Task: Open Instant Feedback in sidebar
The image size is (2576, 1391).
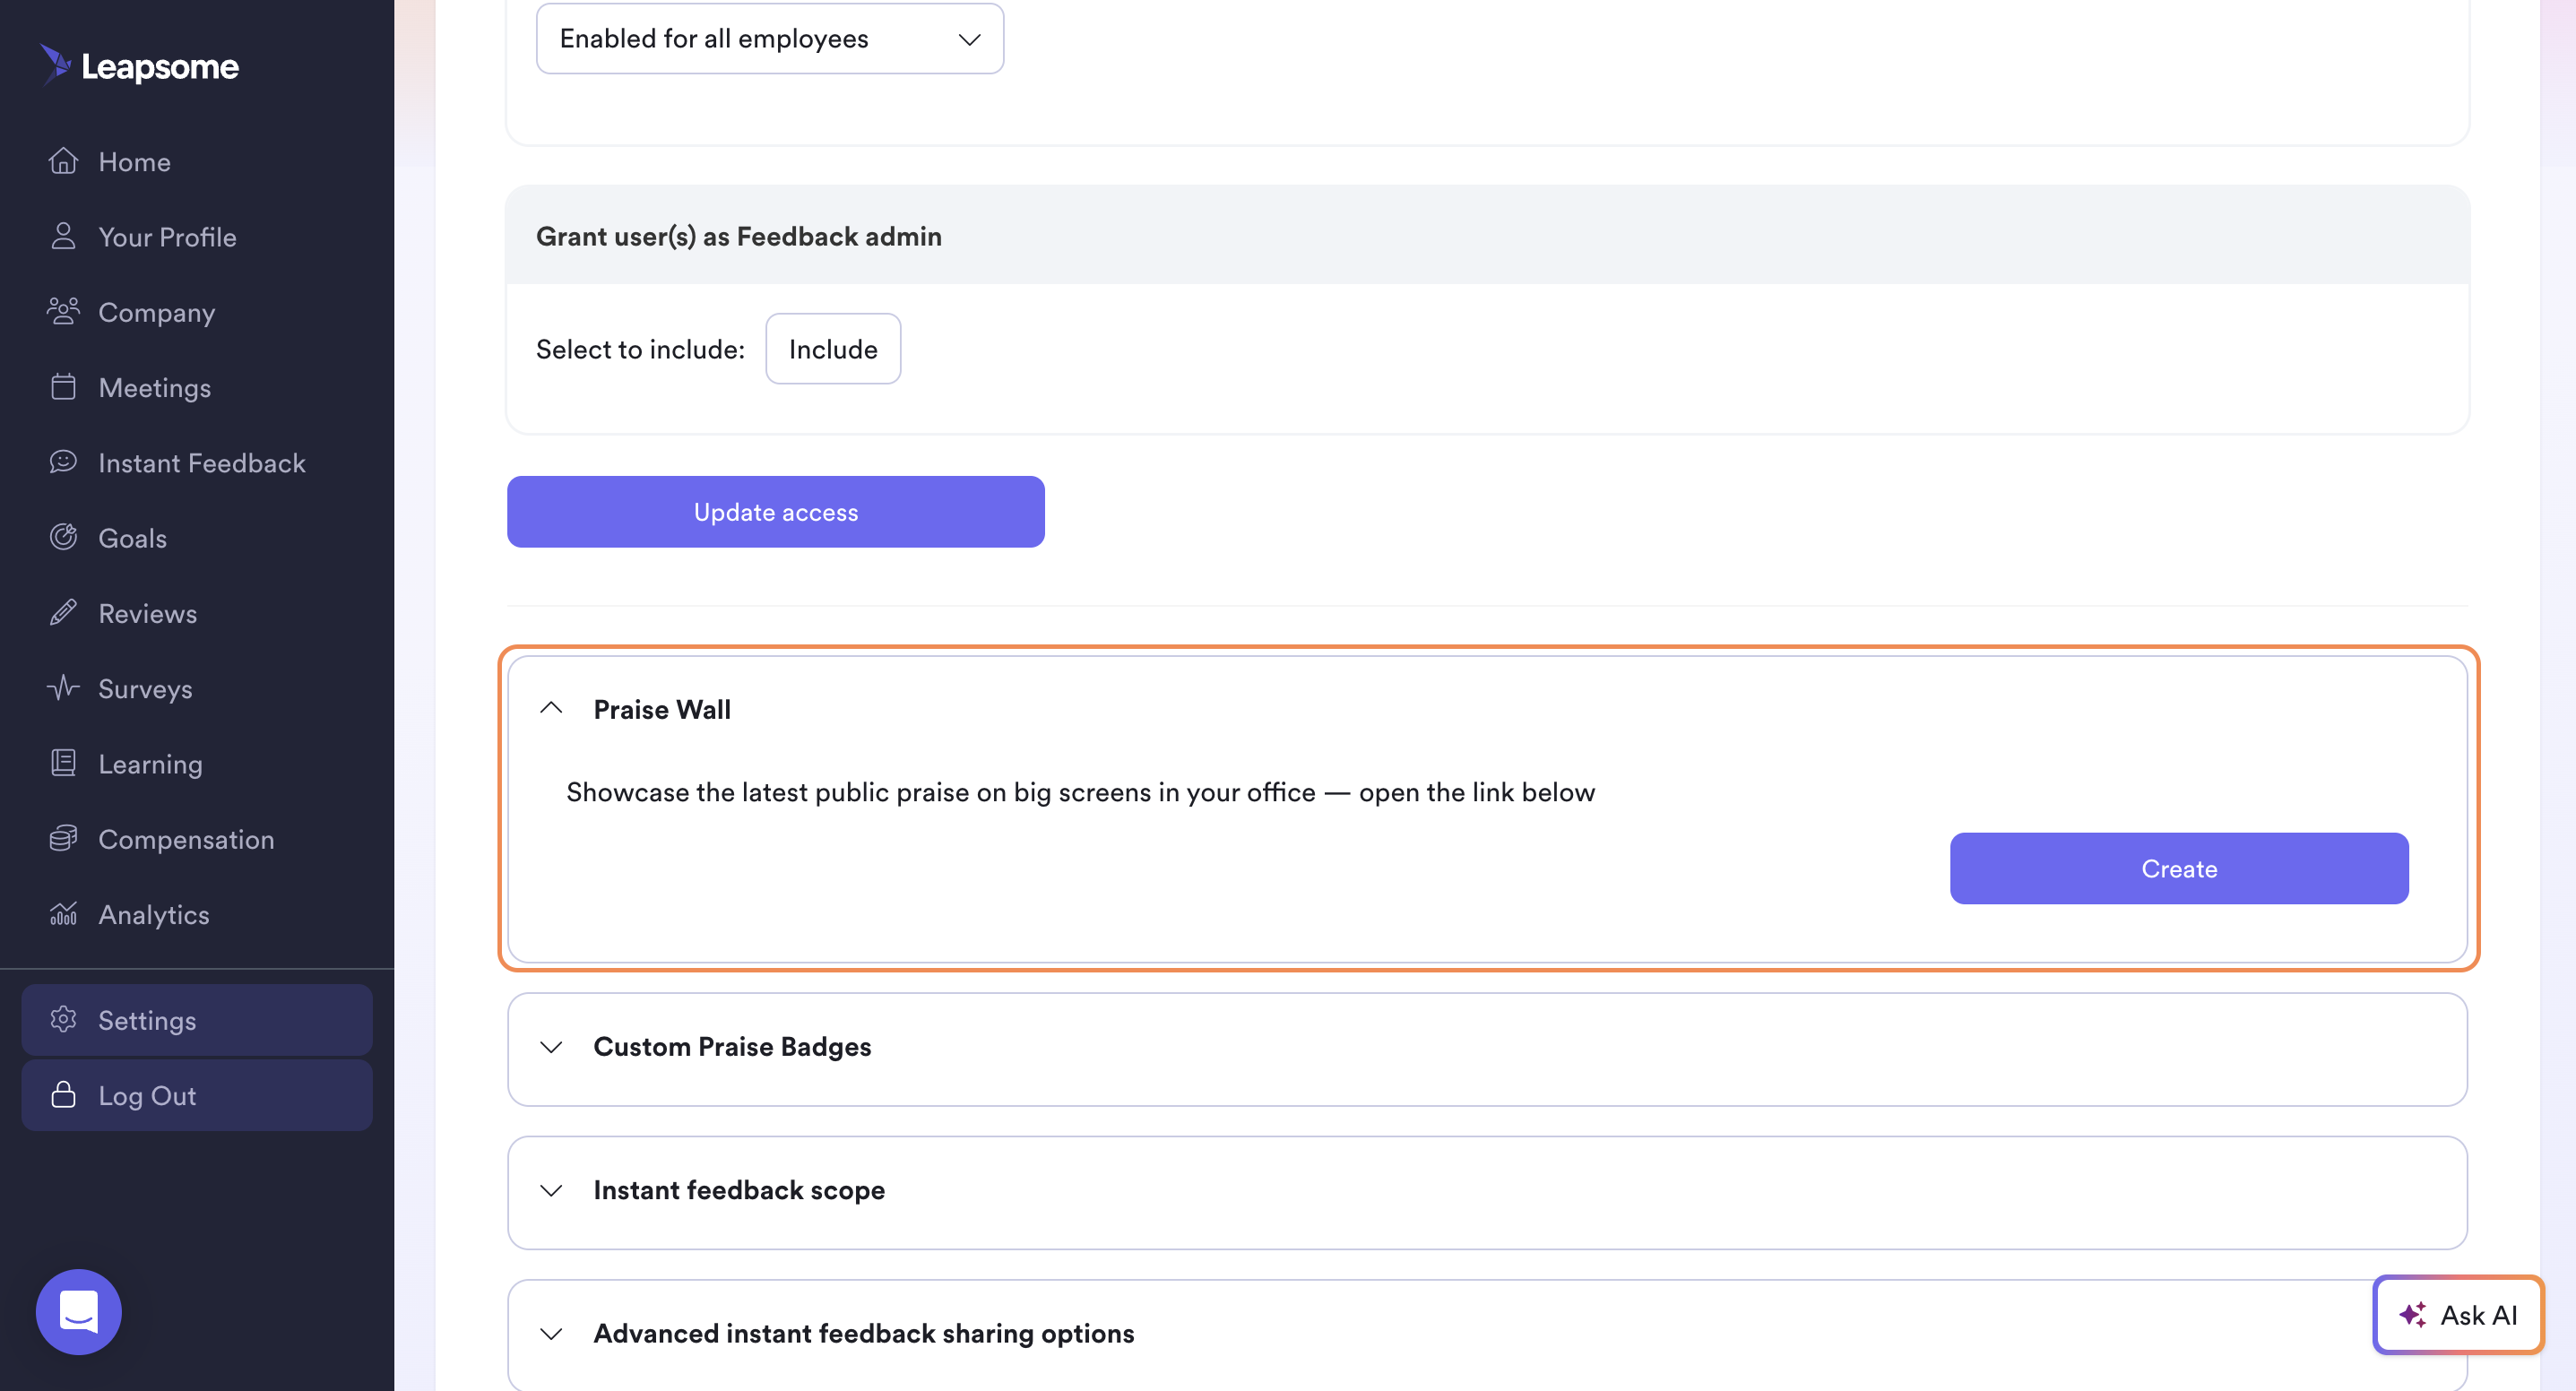Action: point(197,462)
